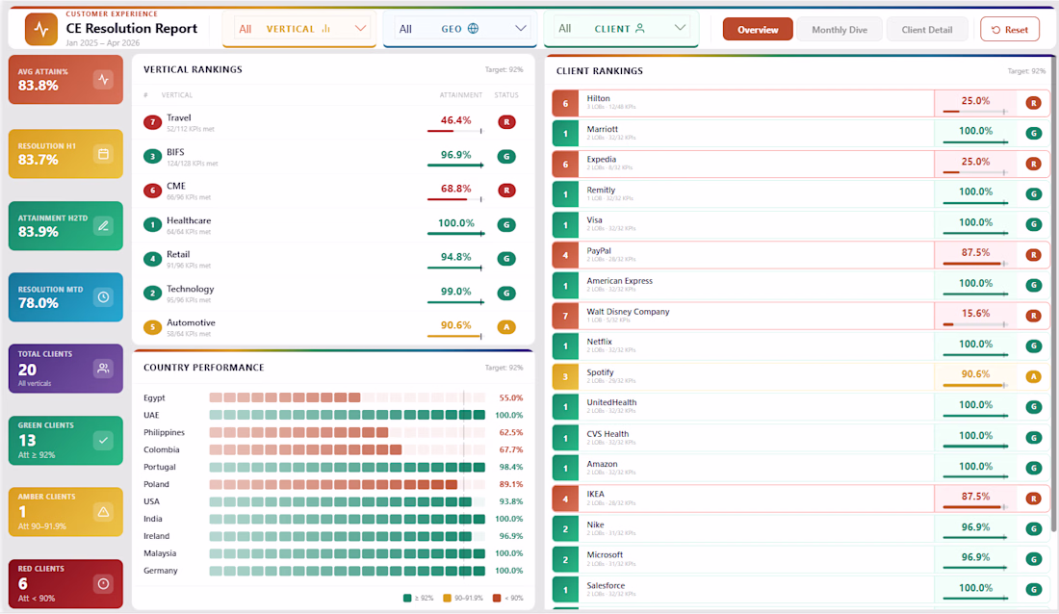Click the pencil icon on the Attainment H2TD card
Screen dimensions: 1059x614
click(x=103, y=225)
